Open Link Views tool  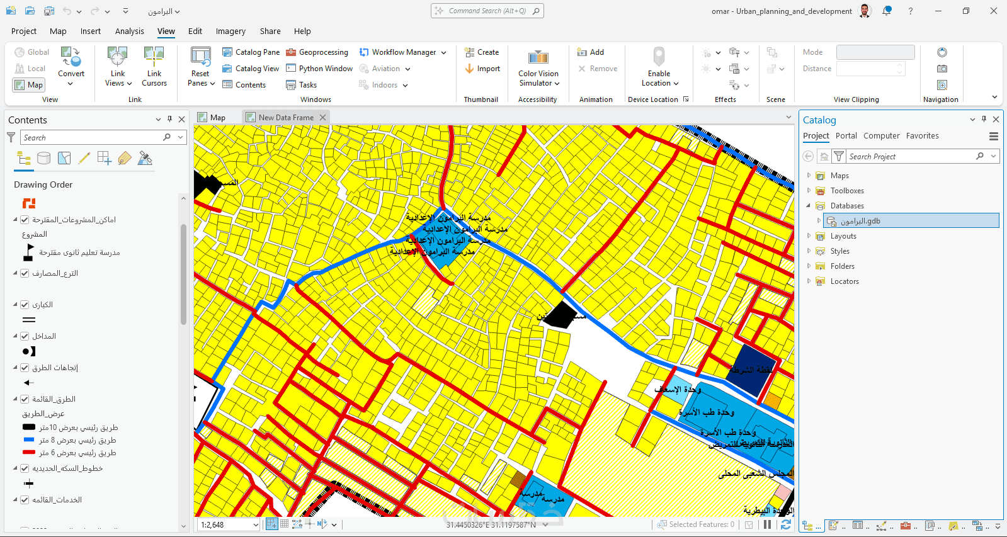coord(118,67)
